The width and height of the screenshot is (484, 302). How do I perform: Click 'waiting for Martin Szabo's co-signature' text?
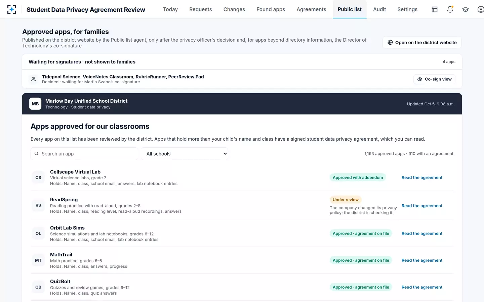click(x=101, y=82)
